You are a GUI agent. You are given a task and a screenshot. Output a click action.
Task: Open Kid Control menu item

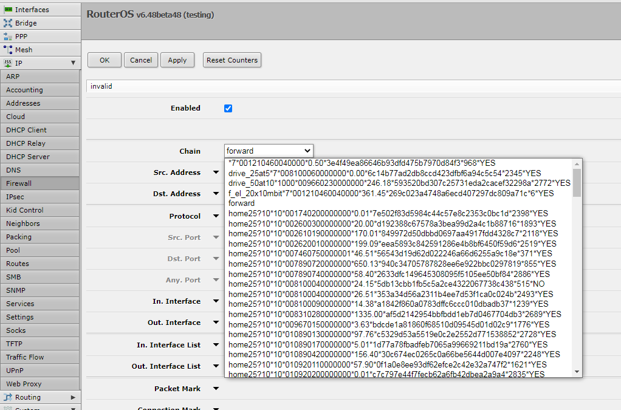40,210
